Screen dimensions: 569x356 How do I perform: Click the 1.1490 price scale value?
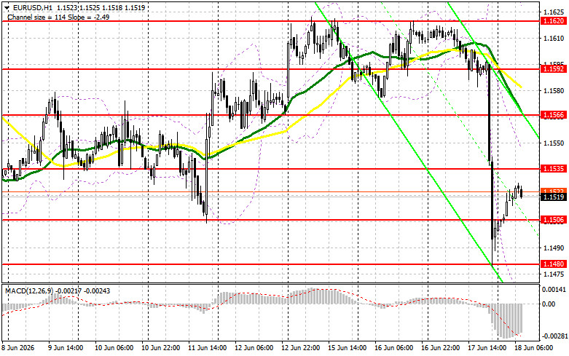coord(554,248)
